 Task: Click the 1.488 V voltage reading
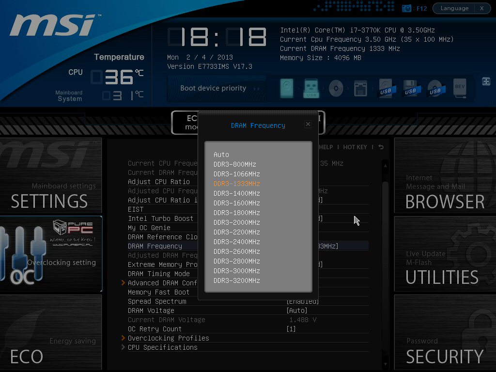303,320
